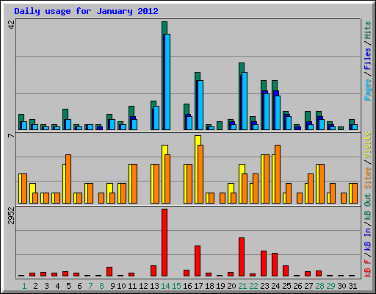Select day label 2 on x-axis
376x294 pixels.
(x=35, y=286)
